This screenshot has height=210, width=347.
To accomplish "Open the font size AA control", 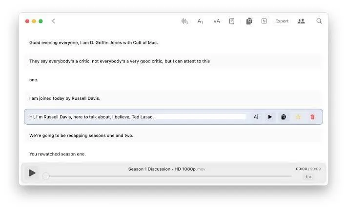I will click(x=217, y=21).
